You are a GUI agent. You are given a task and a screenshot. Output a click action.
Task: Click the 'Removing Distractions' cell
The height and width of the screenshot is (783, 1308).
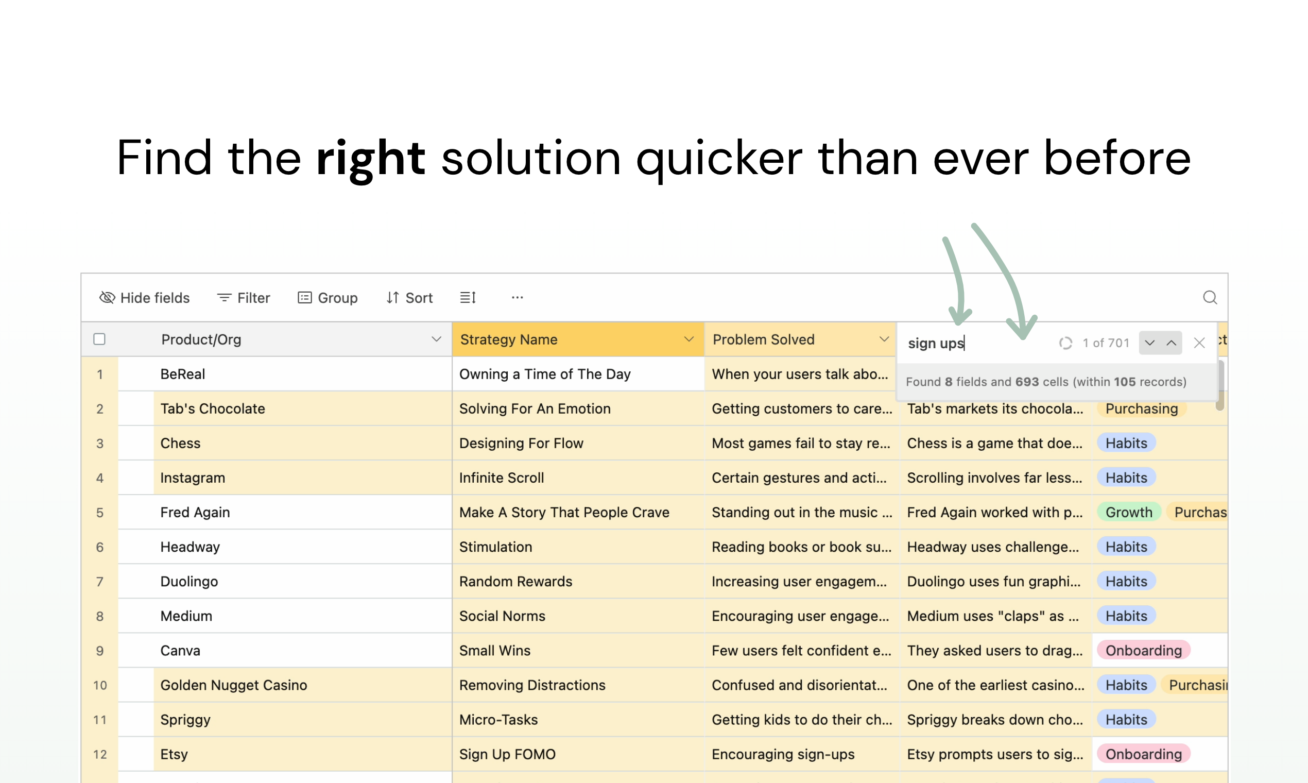(578, 685)
